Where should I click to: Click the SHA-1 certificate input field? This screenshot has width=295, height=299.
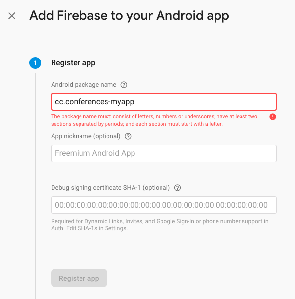click(163, 205)
